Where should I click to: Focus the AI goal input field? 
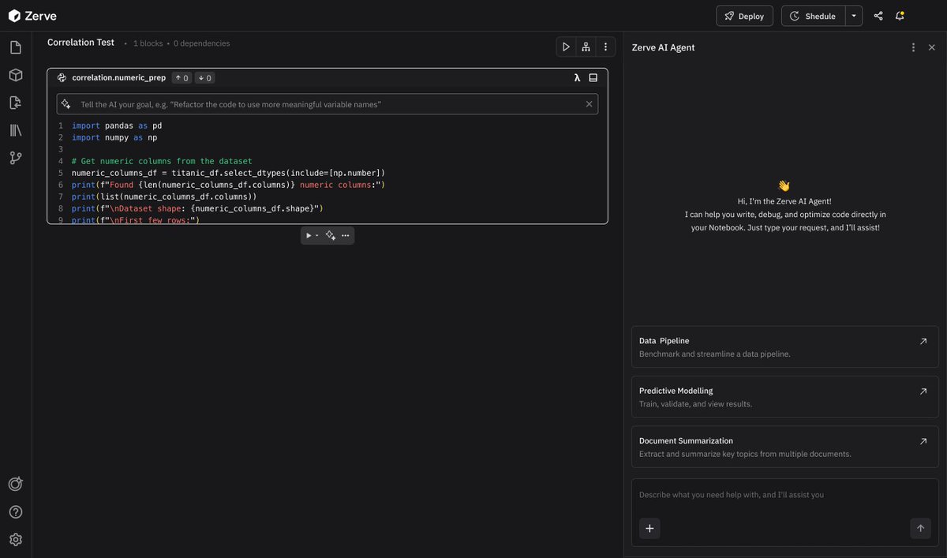[x=327, y=104]
